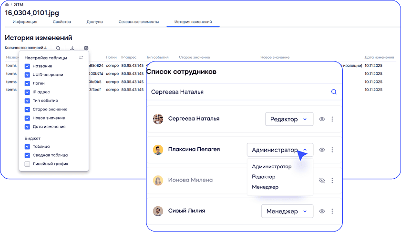Open the three-dot menu for Сизый Лилия
401x232 pixels.
pos(332,211)
